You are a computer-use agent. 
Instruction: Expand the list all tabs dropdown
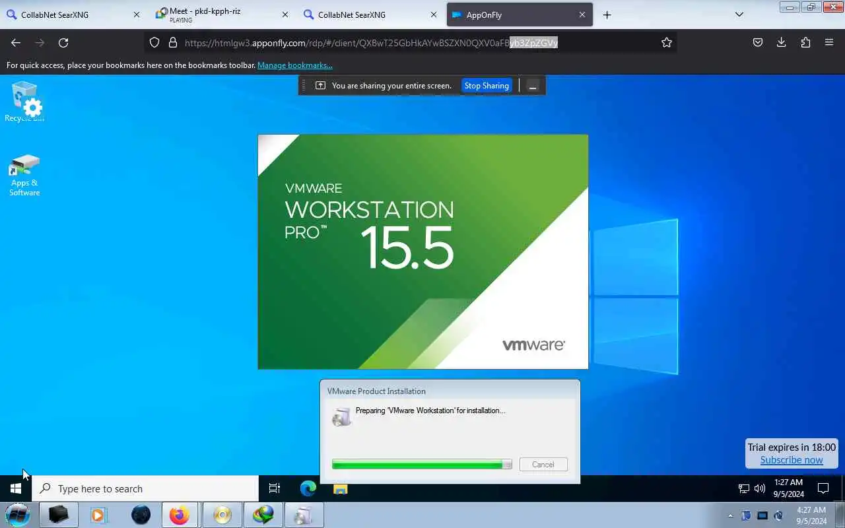click(739, 15)
